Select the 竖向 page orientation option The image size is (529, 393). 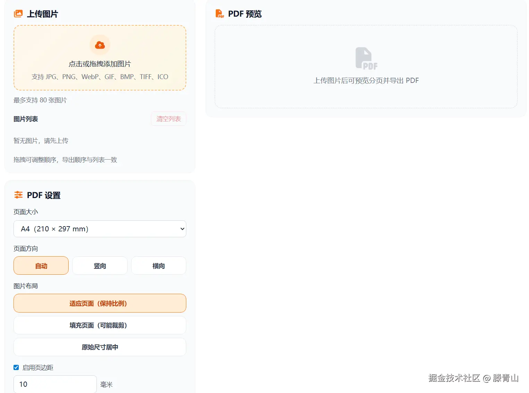pyautogui.click(x=100, y=265)
